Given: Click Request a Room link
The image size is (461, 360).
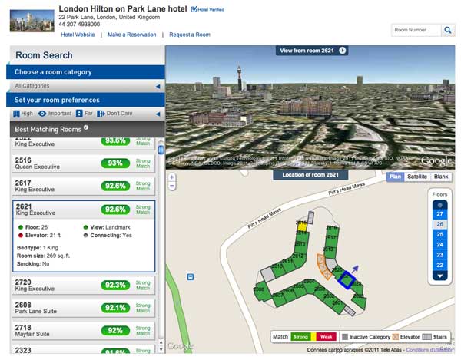Looking at the screenshot, I should point(190,35).
